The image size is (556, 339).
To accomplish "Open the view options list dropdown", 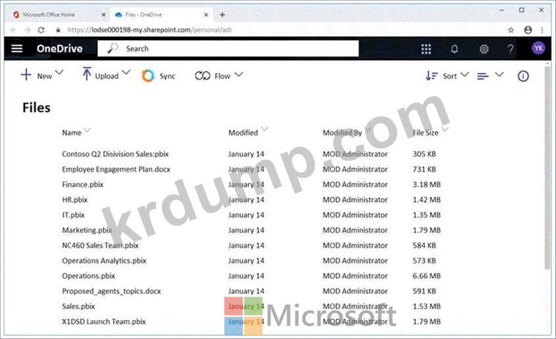I will click(490, 76).
